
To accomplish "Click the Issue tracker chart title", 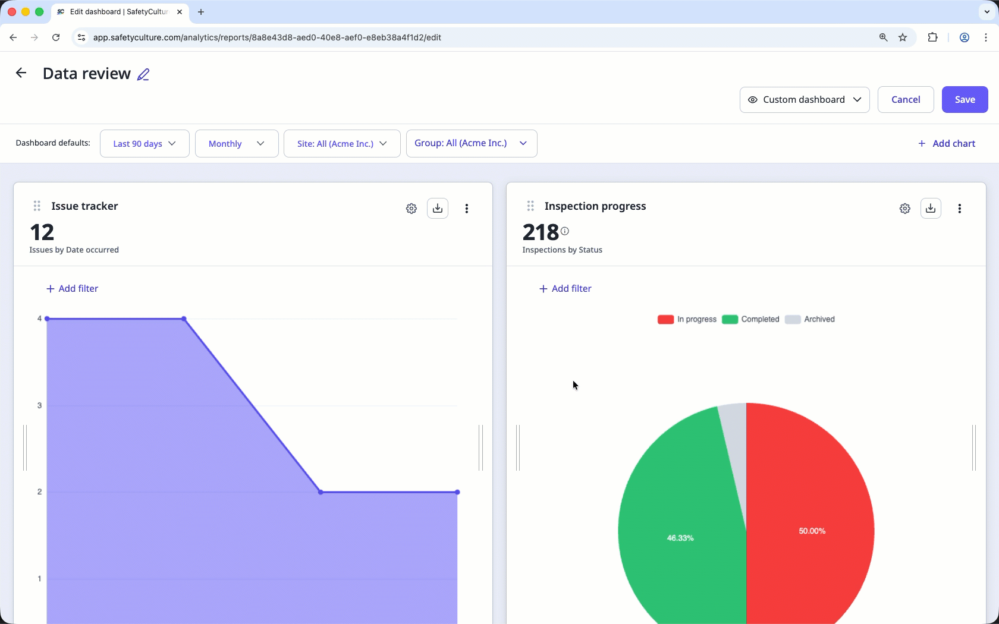I will click(x=84, y=206).
